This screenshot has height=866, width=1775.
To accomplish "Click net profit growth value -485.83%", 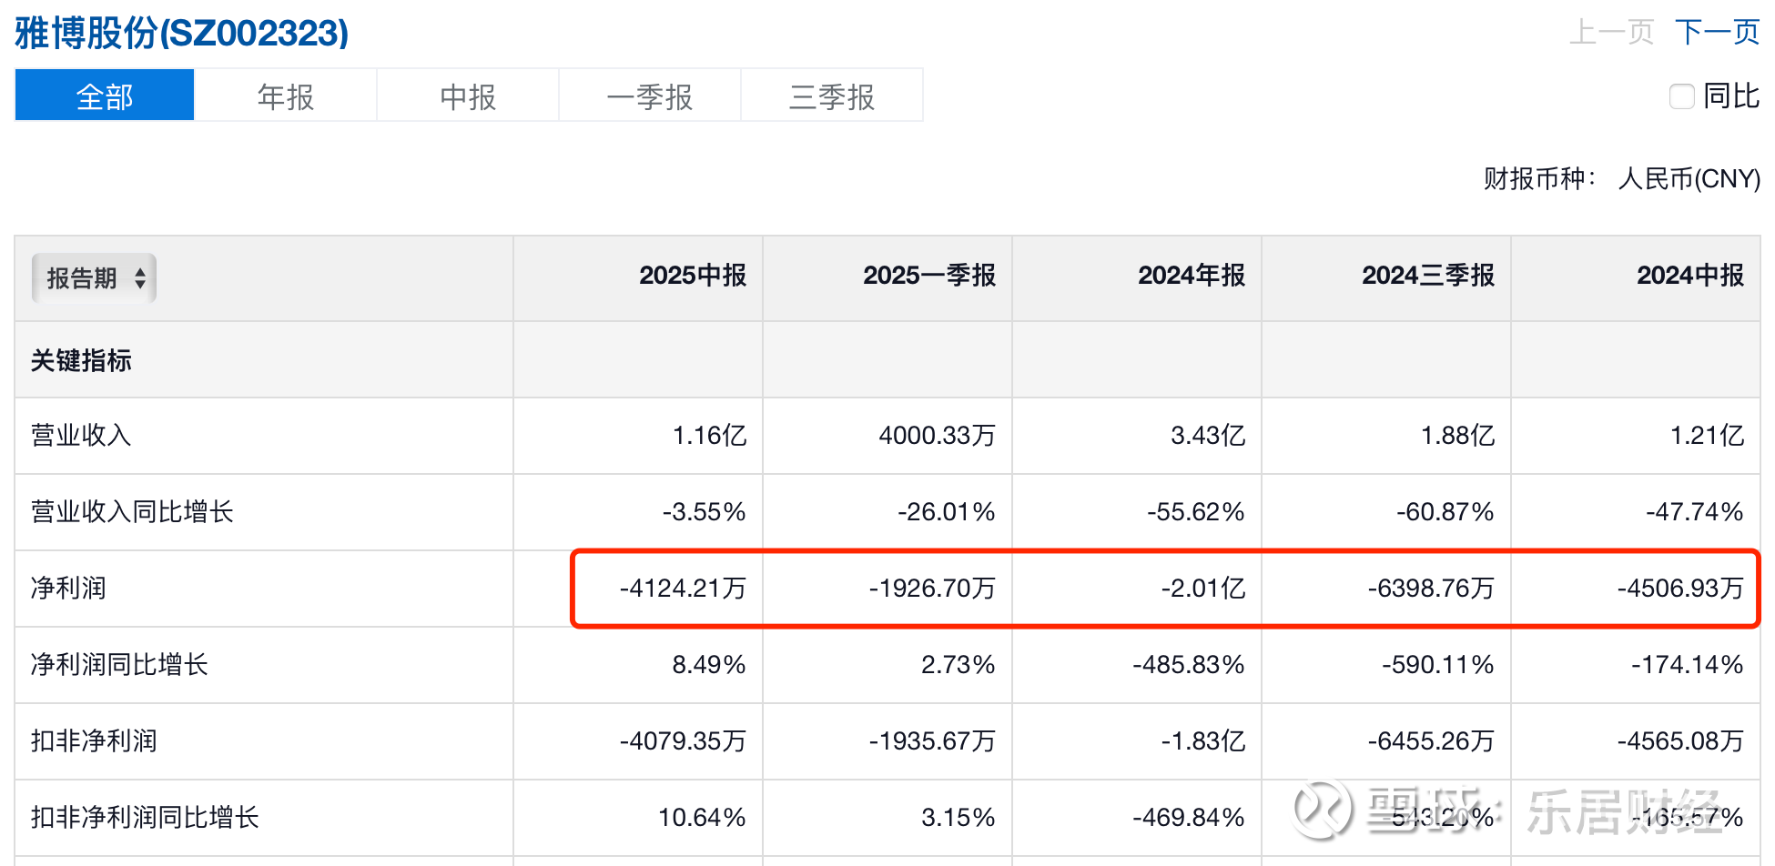I will 1189,665.
